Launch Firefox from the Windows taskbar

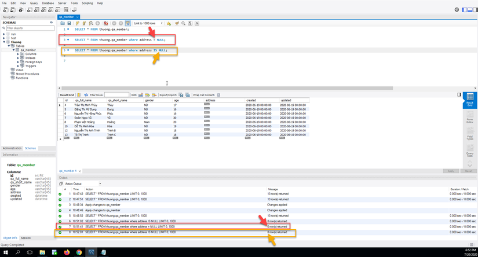click(67, 252)
